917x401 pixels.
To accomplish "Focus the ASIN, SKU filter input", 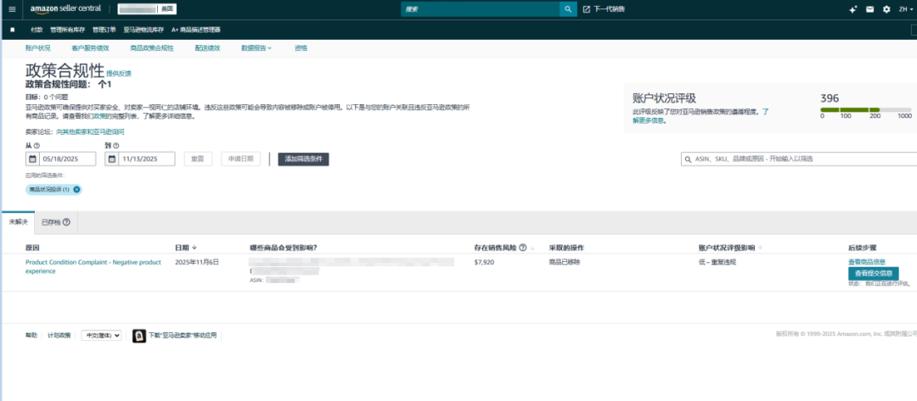I will click(x=802, y=159).
